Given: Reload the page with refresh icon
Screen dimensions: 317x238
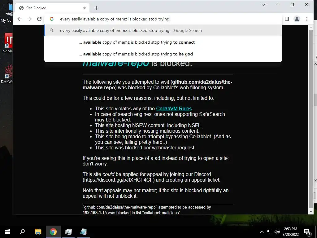Looking at the screenshot, I should click(39, 19).
